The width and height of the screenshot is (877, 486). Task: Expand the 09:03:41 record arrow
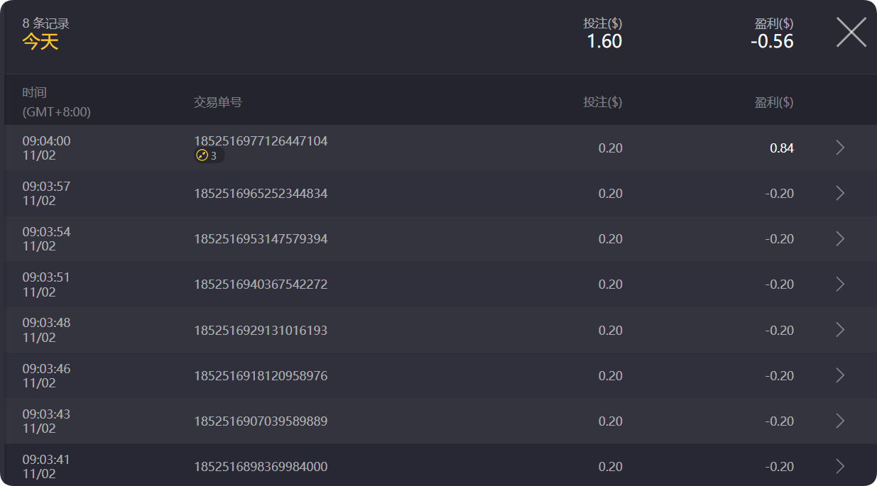pos(840,466)
